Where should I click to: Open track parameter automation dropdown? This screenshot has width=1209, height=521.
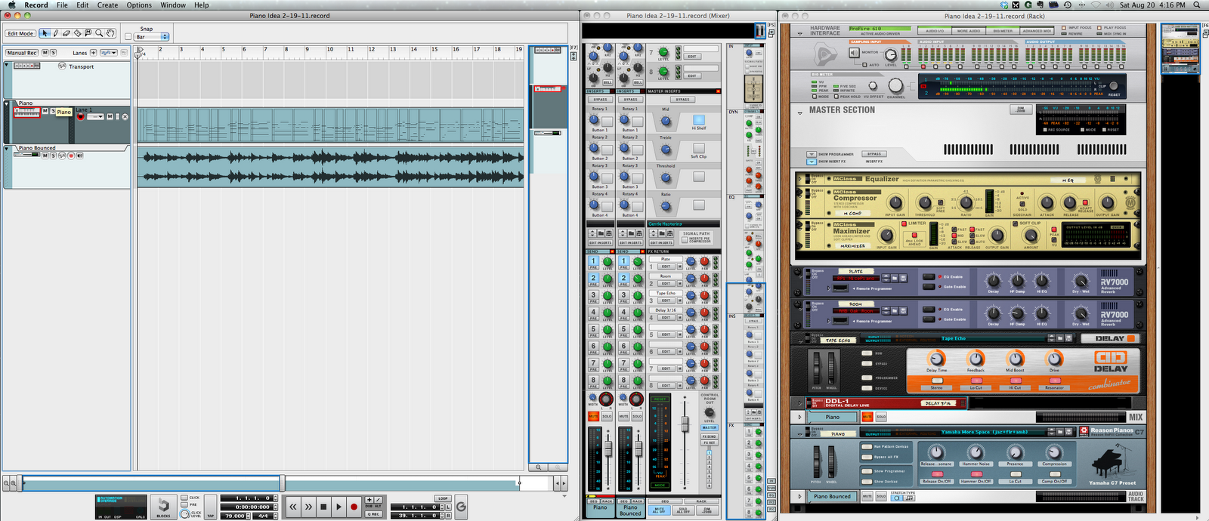(109, 53)
